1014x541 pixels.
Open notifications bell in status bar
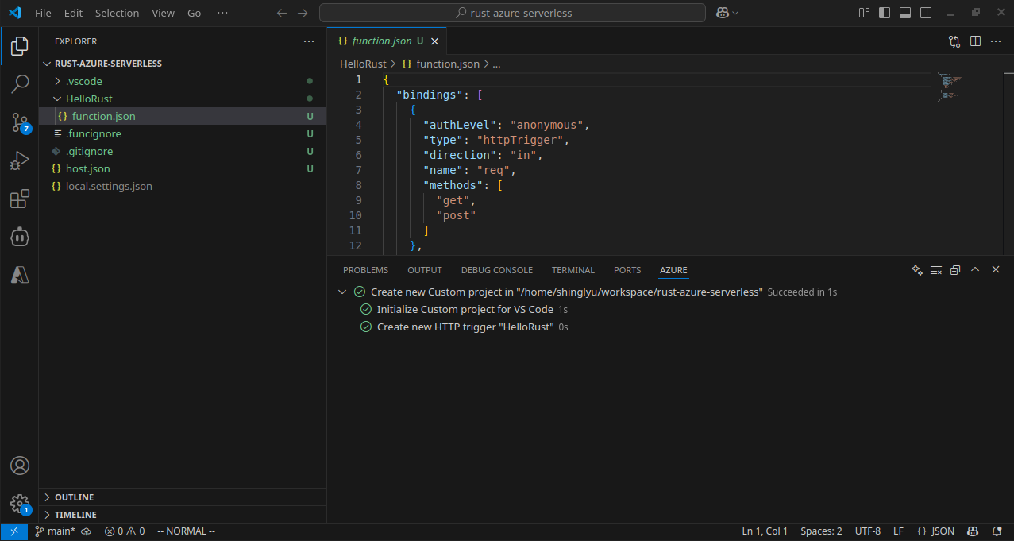[997, 531]
